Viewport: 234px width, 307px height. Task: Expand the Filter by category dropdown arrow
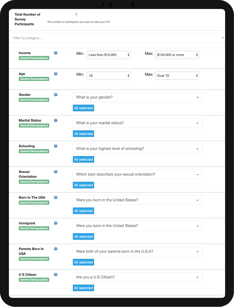(x=223, y=38)
